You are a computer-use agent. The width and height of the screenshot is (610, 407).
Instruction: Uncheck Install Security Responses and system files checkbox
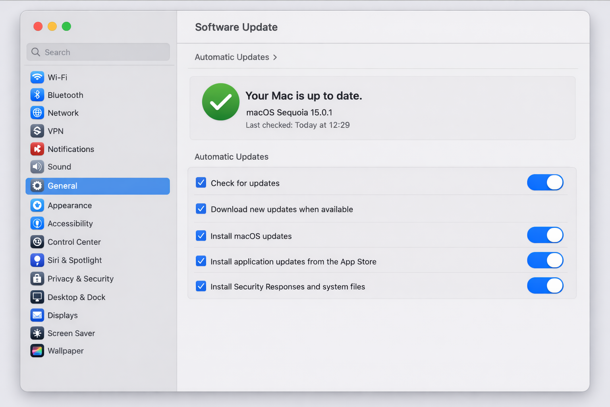pos(201,286)
